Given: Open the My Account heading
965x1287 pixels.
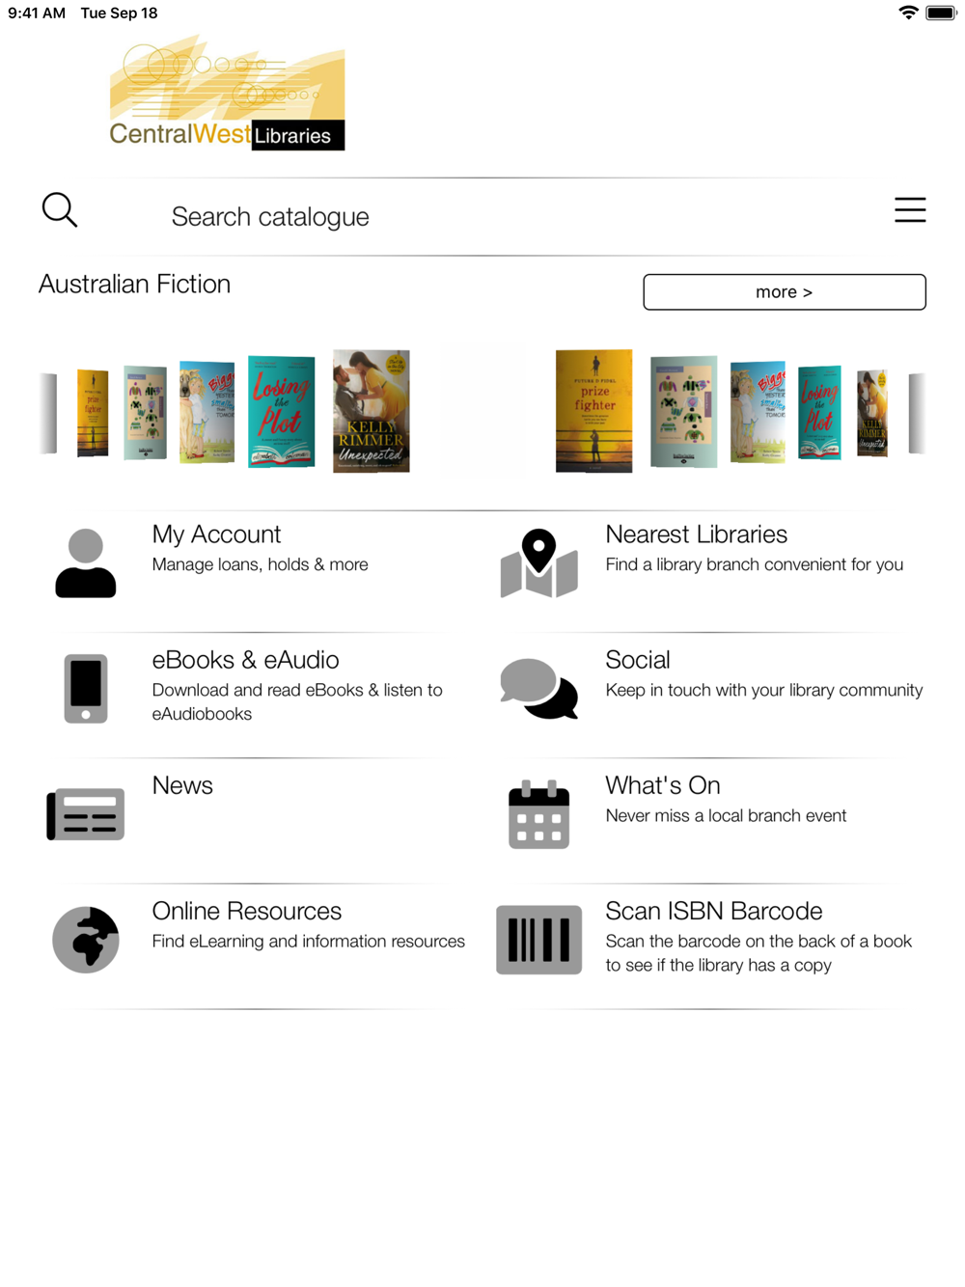Looking at the screenshot, I should tap(216, 534).
